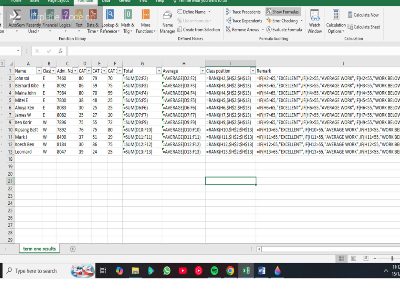Expand the Name Box dropdown
The width and height of the screenshot is (400, 300).
[x=18, y=51]
